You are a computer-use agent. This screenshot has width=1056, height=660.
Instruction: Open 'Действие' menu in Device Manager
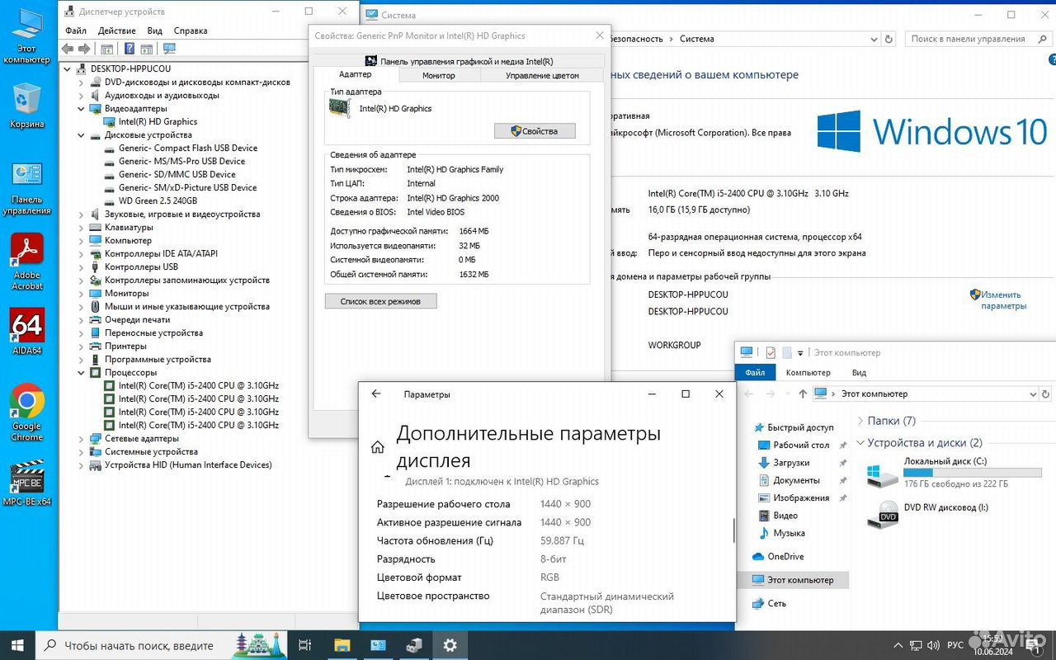(x=117, y=31)
